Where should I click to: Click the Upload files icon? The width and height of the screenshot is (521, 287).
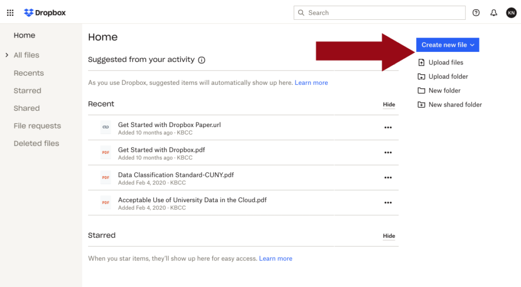tap(421, 62)
